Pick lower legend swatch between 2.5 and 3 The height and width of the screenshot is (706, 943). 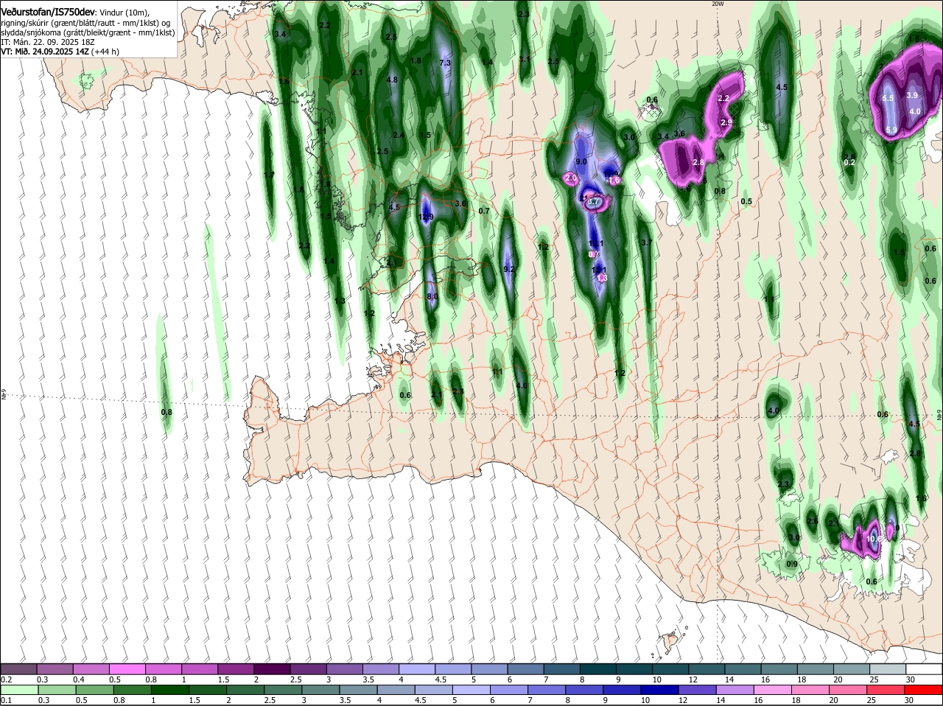(283, 689)
